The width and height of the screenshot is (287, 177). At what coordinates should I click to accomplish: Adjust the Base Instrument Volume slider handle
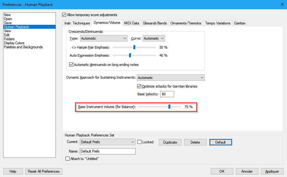(169, 107)
